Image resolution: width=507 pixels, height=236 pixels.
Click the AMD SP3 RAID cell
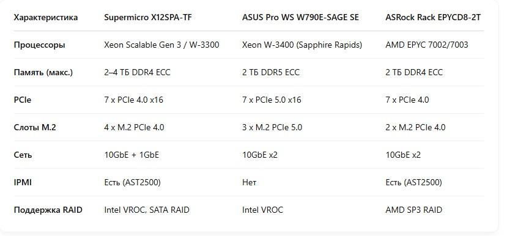(413, 210)
